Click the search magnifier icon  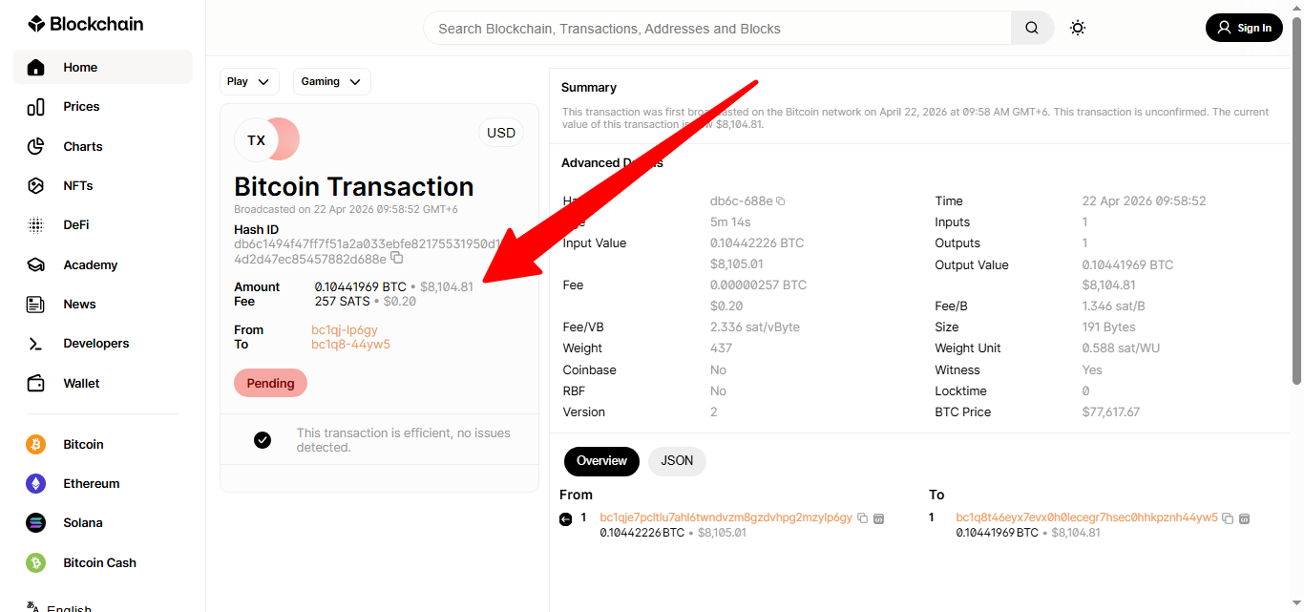tap(1032, 28)
